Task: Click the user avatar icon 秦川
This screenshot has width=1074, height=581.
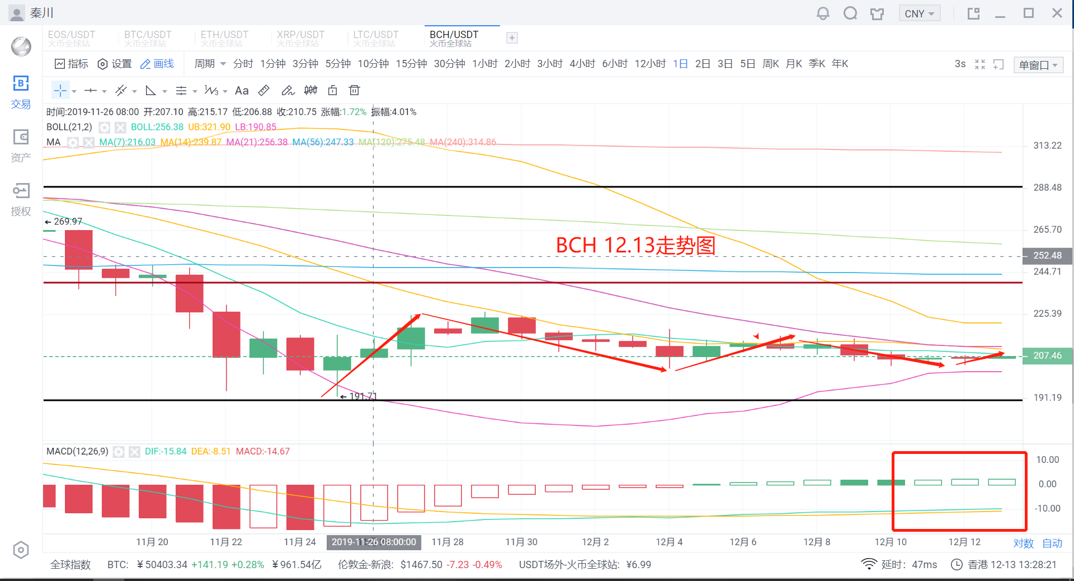Action: (x=17, y=13)
